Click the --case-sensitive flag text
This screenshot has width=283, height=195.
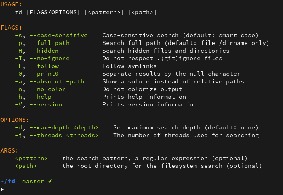(59, 35)
